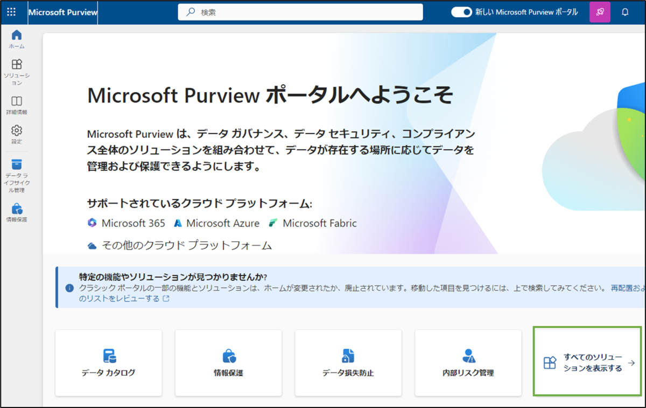Click the Microsoft Purview title link
The height and width of the screenshot is (408, 646).
coord(62,12)
